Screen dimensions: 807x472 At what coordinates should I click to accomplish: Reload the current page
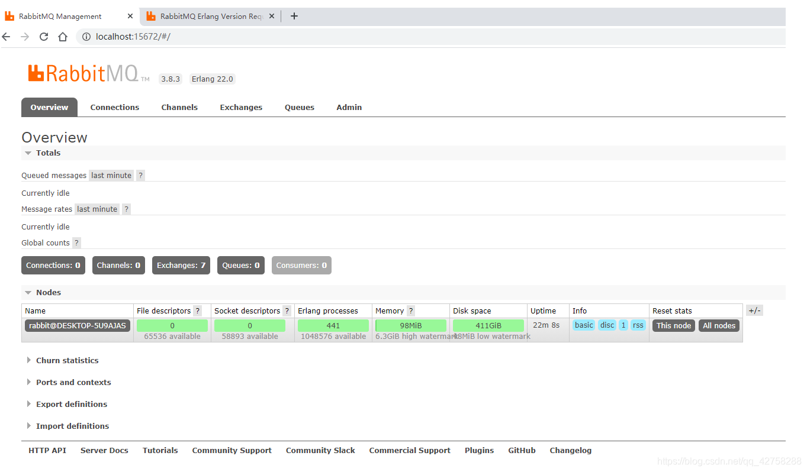tap(44, 37)
